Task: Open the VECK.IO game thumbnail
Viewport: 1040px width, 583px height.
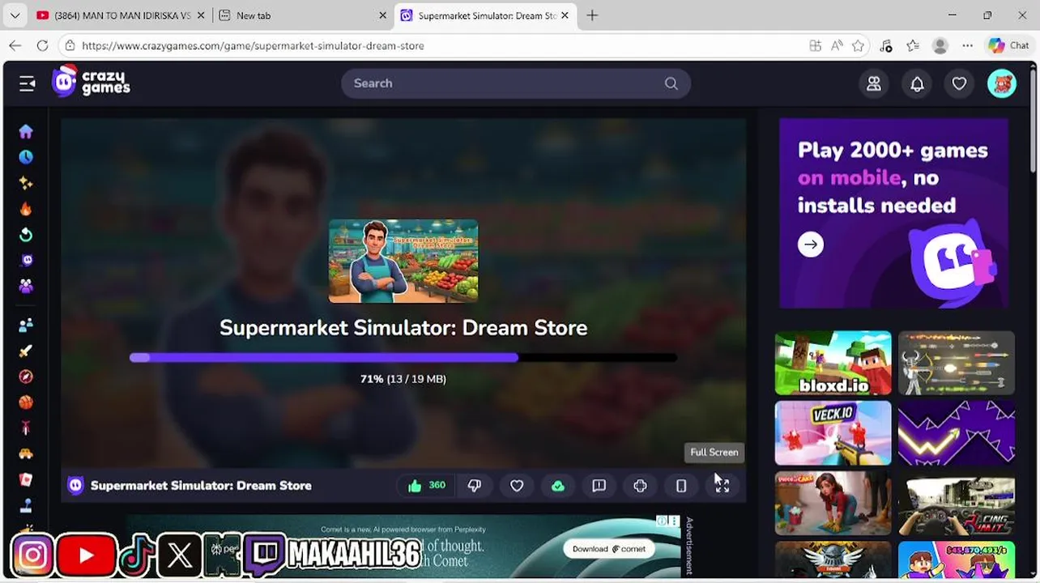Action: point(833,433)
